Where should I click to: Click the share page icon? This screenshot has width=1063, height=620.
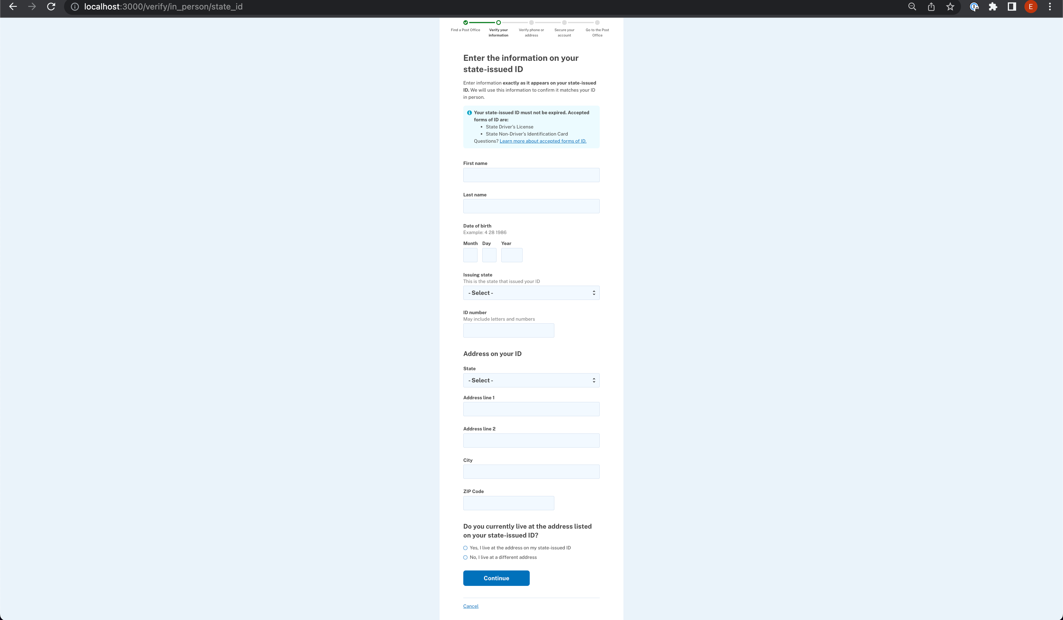(931, 7)
